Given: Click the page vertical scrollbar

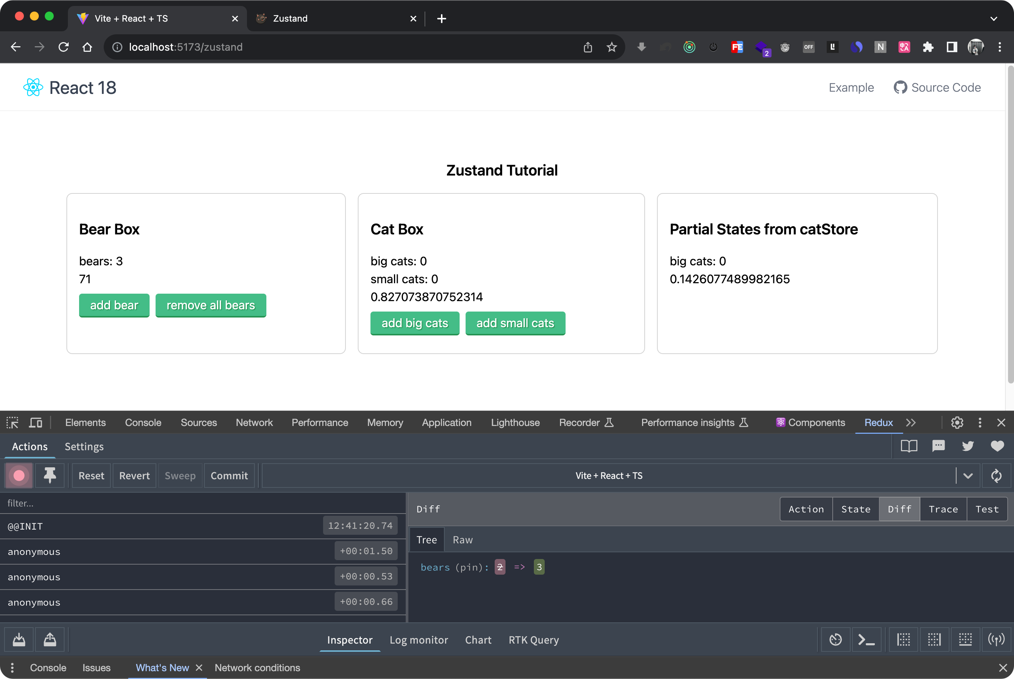Looking at the screenshot, I should [1010, 225].
